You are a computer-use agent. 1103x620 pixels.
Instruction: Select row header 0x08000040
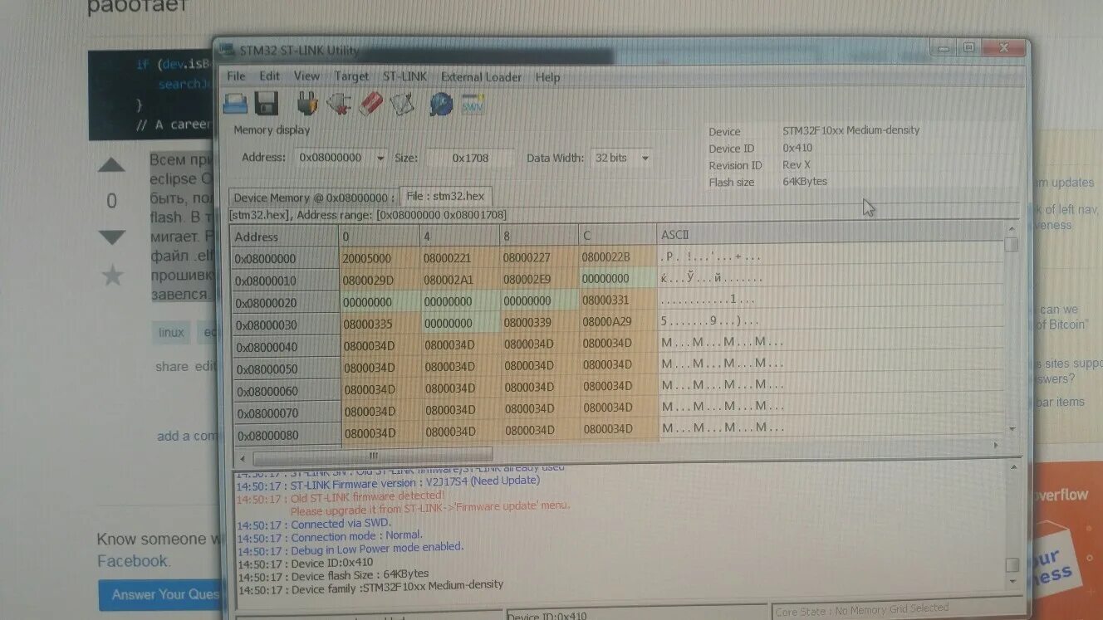point(287,347)
